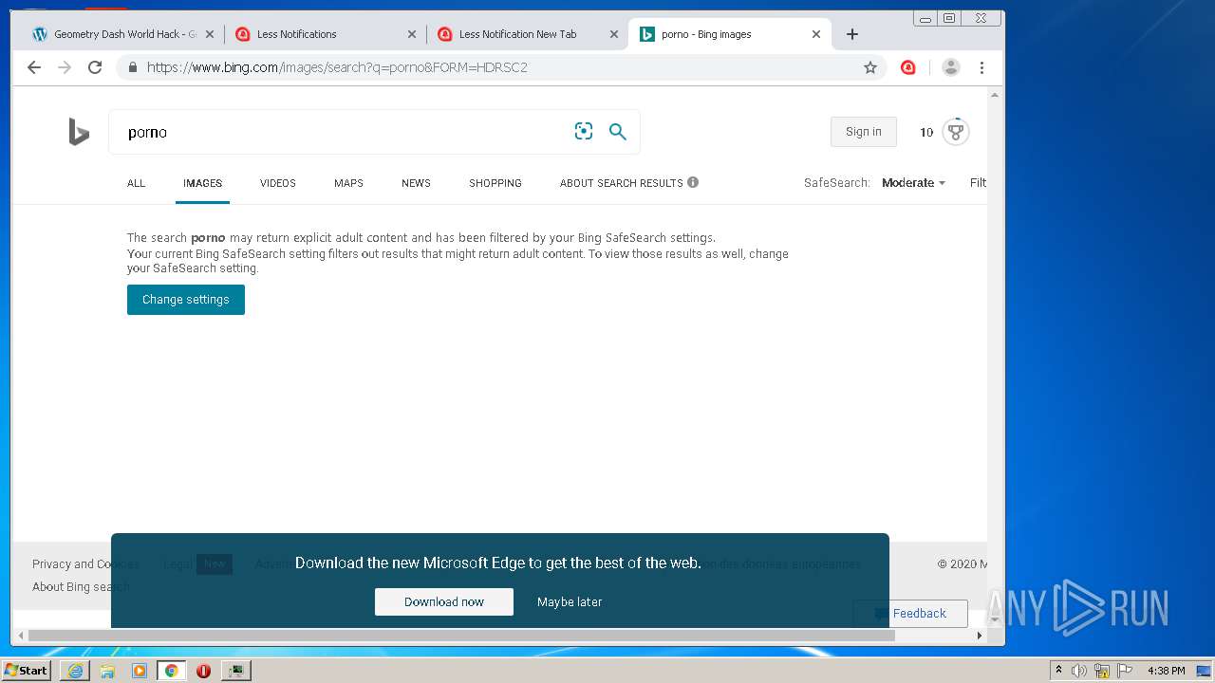The width and height of the screenshot is (1215, 683).
Task: Click the horizontal scrollbar right arrow
Action: click(980, 636)
